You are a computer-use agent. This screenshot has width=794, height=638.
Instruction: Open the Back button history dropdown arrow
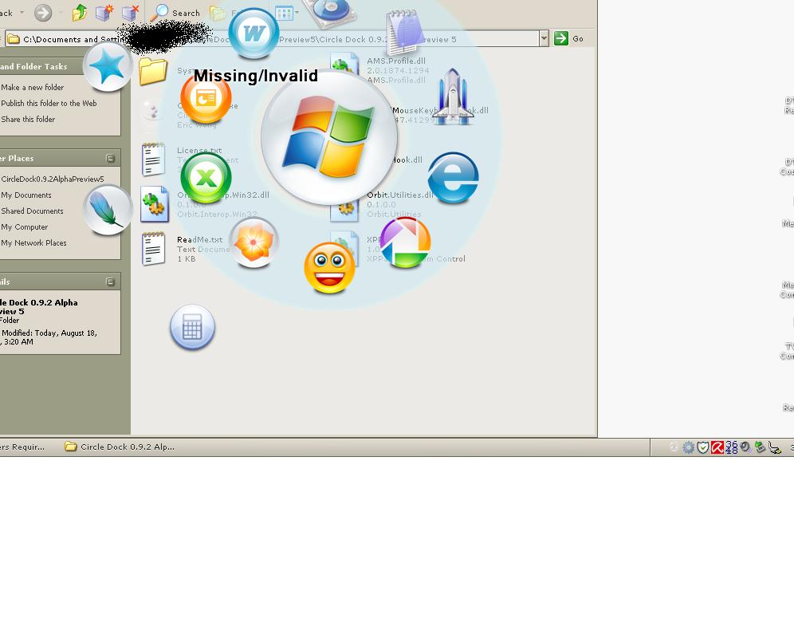22,13
